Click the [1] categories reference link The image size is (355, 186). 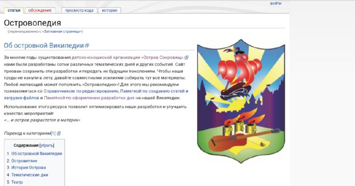(x=53, y=133)
